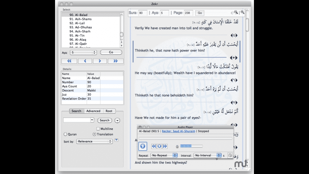Open the Sort by Relevance dropdown
The height and width of the screenshot is (174, 309).
[94, 141]
